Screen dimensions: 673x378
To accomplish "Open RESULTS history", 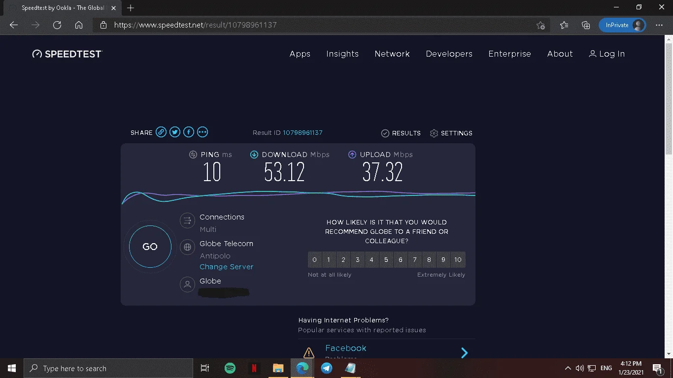I will [x=401, y=133].
